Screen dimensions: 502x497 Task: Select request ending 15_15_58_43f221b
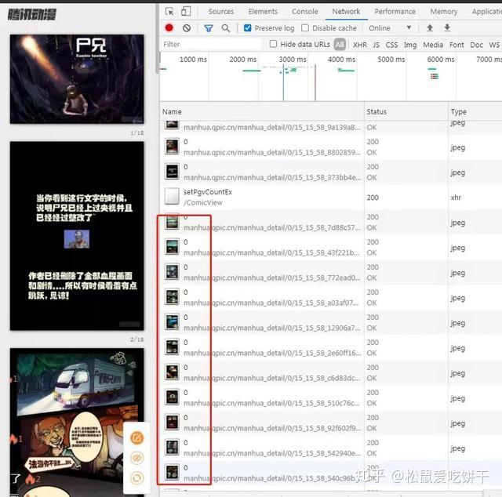331,247
